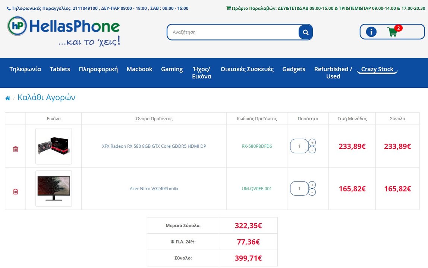428x268 pixels.
Task: Click the Φ.Π.Α. 24% label
Action: click(183, 242)
